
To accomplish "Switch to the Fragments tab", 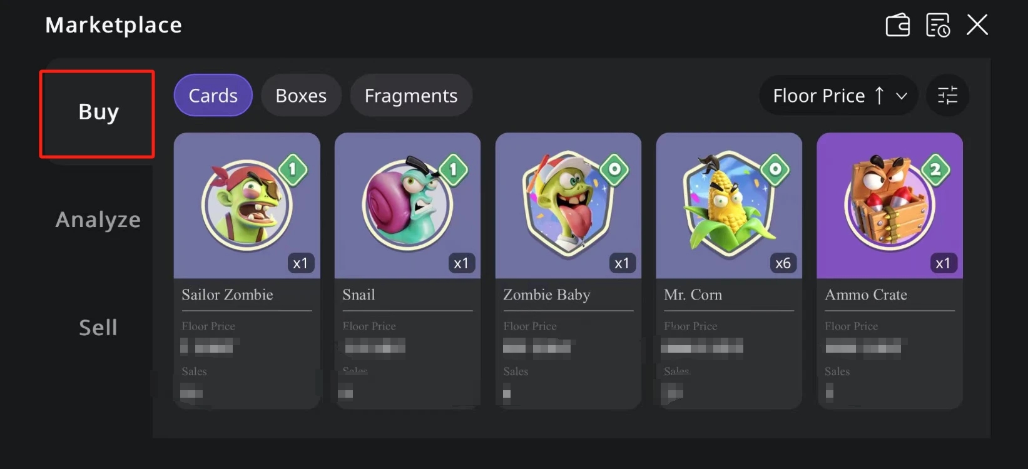I will coord(411,96).
